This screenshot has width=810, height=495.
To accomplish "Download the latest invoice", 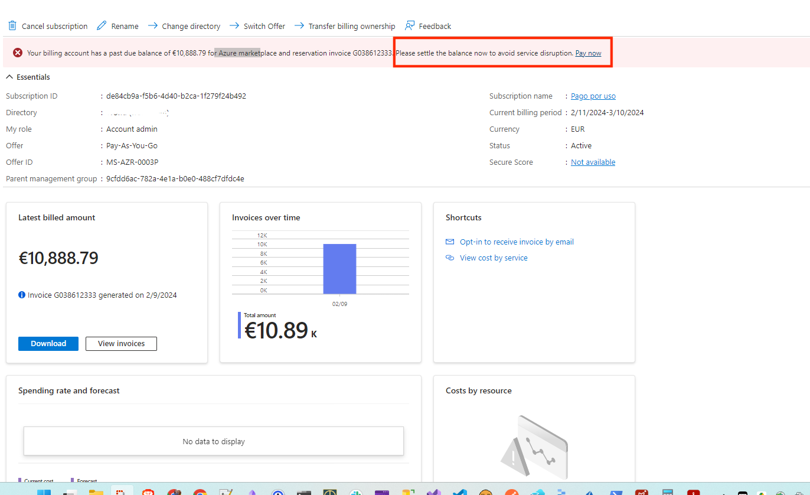I will click(48, 343).
